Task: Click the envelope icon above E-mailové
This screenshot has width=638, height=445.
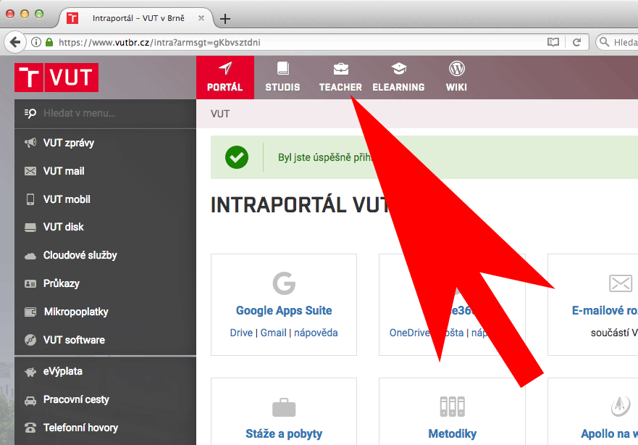Action: pyautogui.click(x=621, y=283)
